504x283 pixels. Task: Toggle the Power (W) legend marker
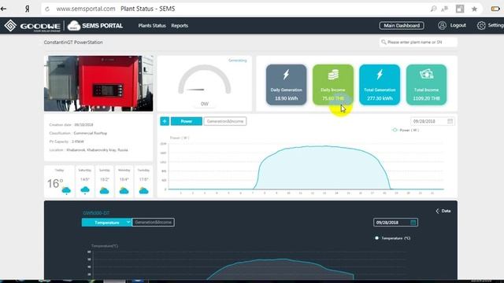[395, 130]
